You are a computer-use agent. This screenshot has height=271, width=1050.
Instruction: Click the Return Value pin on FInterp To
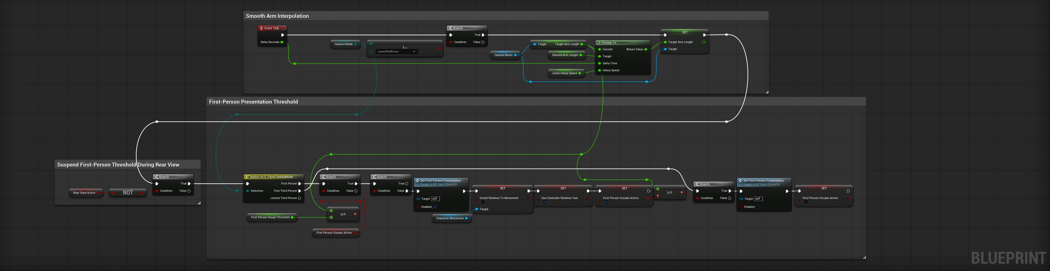(x=646, y=49)
